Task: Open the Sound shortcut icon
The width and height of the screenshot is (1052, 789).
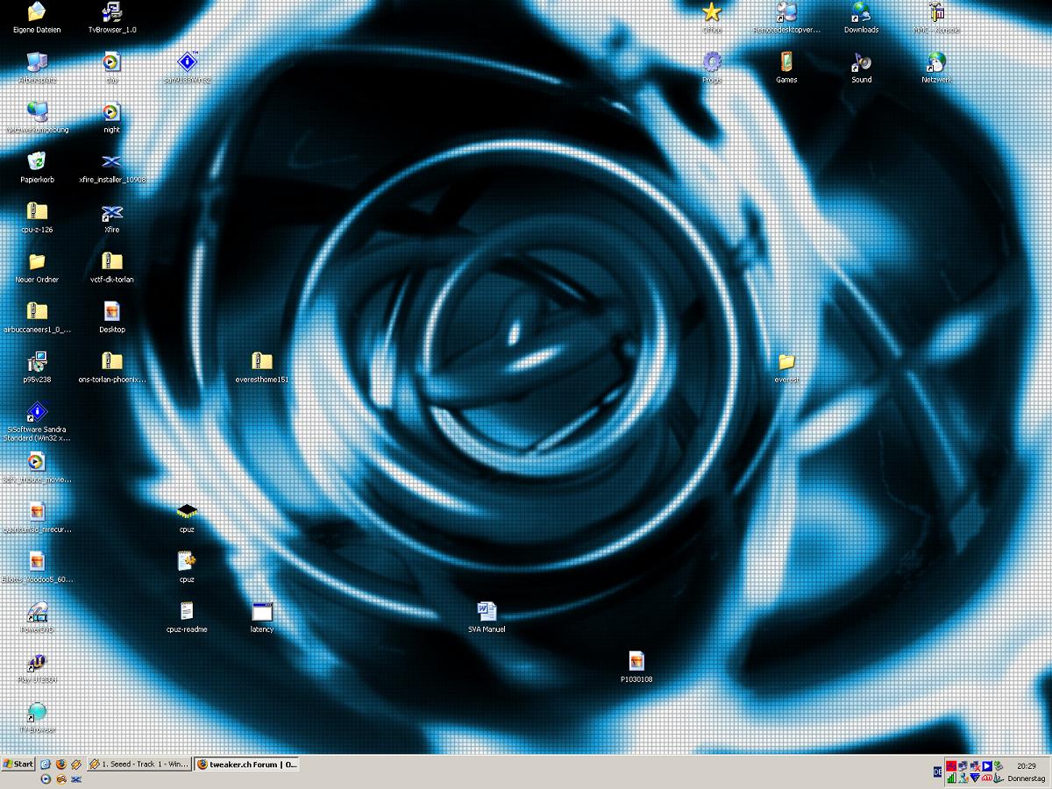Action: pyautogui.click(x=862, y=62)
